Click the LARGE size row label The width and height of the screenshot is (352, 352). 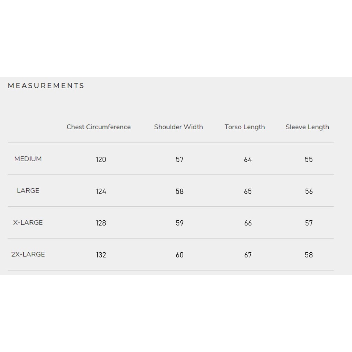tap(28, 191)
